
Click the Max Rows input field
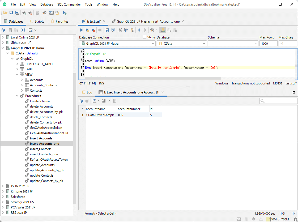[x=269, y=43]
